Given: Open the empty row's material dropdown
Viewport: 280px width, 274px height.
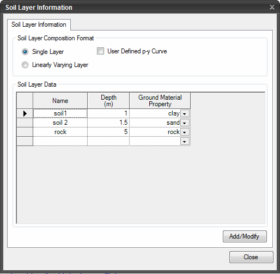Looking at the screenshot, I should coord(185,142).
